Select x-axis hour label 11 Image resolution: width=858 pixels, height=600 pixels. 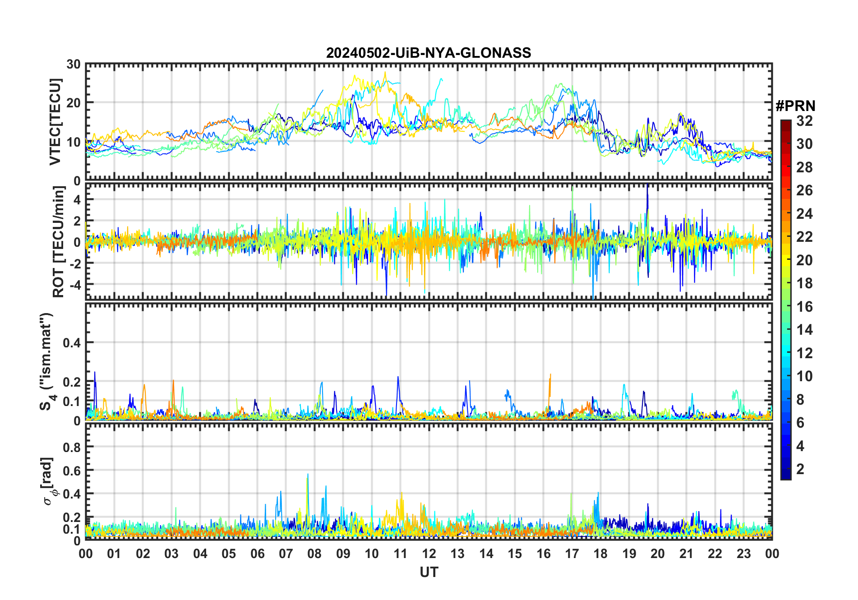point(400,554)
